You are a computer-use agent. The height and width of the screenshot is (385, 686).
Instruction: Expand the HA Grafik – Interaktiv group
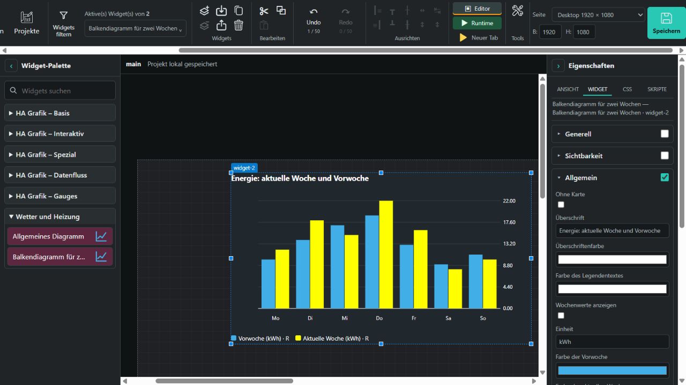(x=60, y=134)
